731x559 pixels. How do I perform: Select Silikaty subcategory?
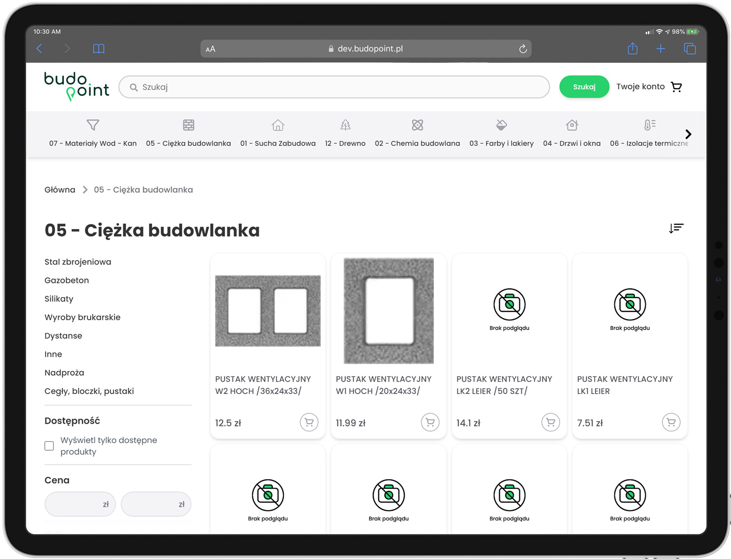tap(59, 299)
